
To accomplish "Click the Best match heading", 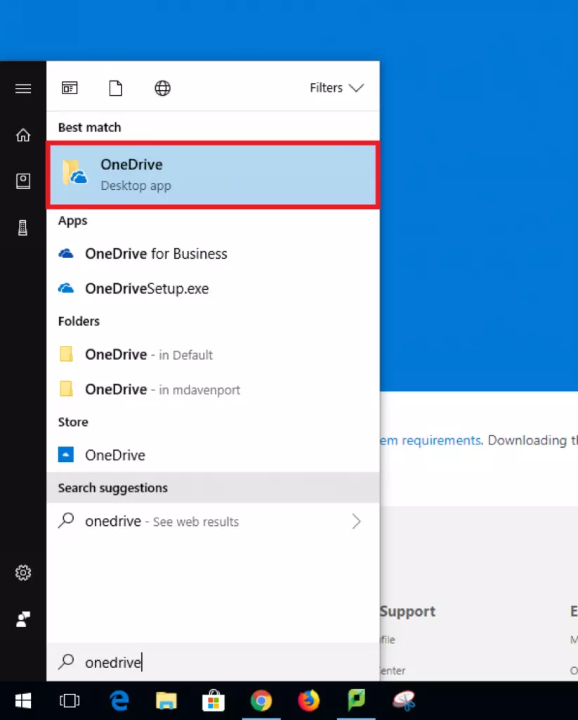I will coord(89,127).
